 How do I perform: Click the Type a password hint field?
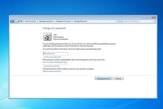(x=56, y=66)
